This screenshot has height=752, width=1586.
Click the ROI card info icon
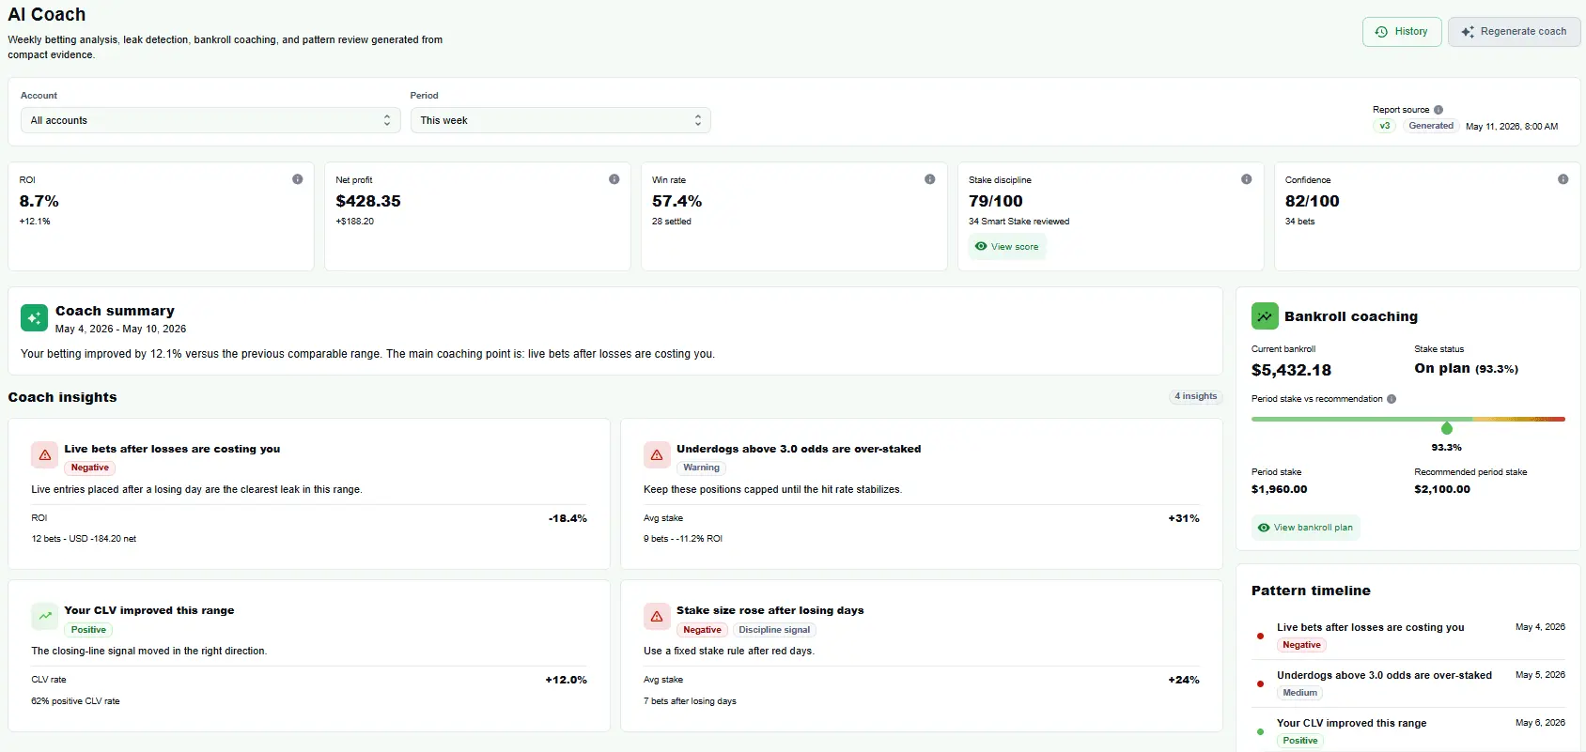click(298, 179)
